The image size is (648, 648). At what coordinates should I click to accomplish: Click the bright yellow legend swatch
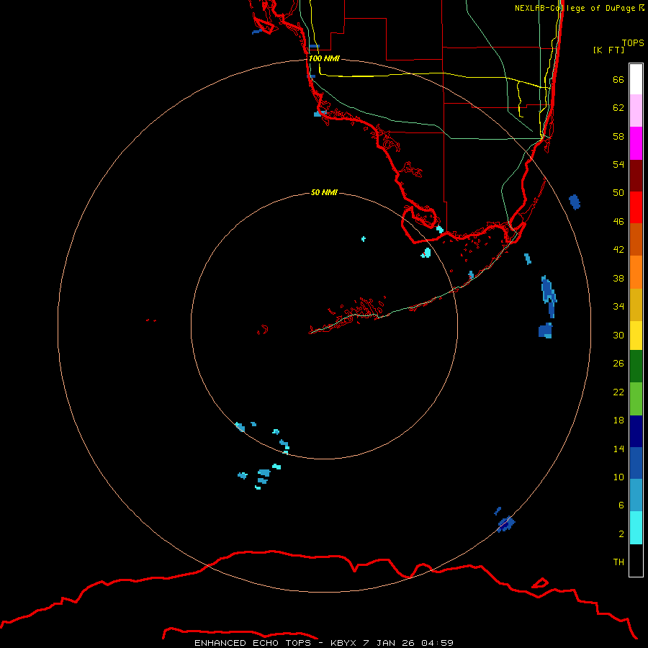636,336
